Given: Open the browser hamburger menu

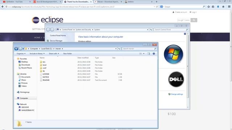Looking at the screenshot, I should pos(229,6).
